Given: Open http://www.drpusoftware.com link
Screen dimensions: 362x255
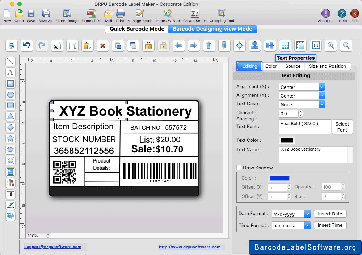Looking at the screenshot, I should tap(190, 247).
